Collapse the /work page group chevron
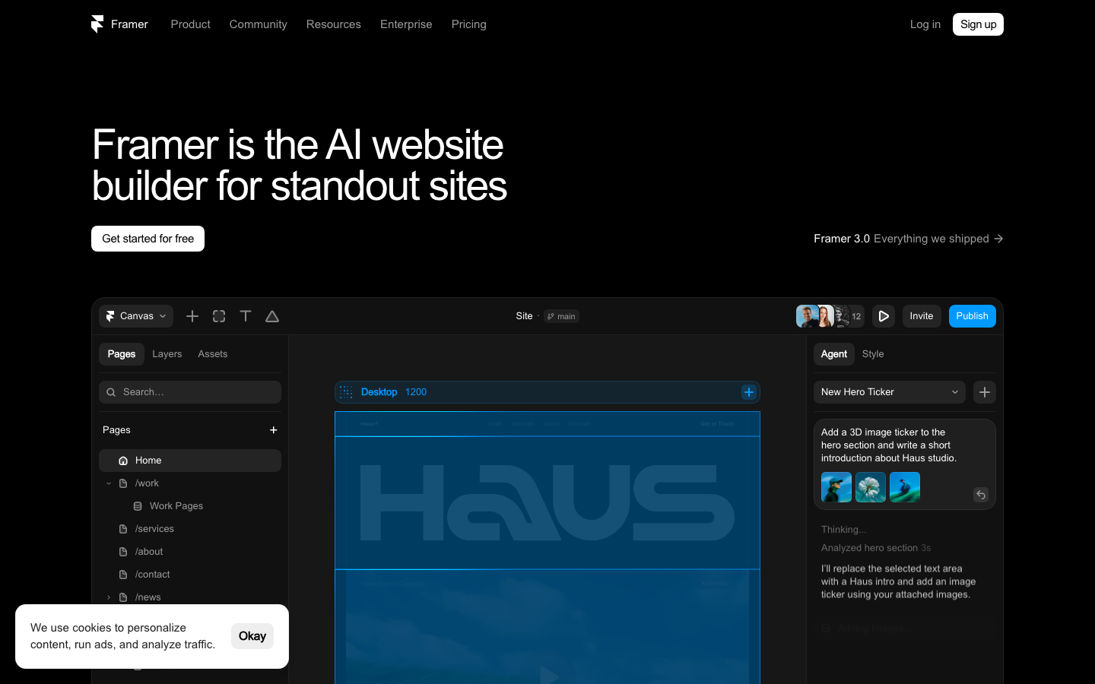This screenshot has width=1095, height=684. [x=109, y=483]
